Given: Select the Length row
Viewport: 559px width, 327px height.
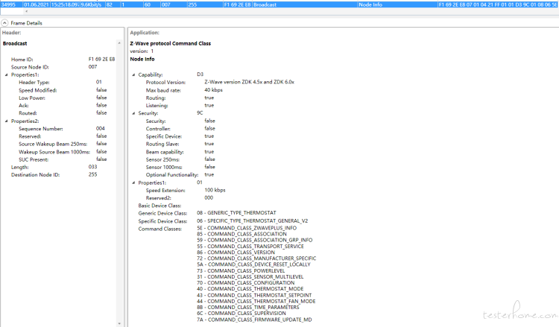Looking at the screenshot, I should point(54,167).
